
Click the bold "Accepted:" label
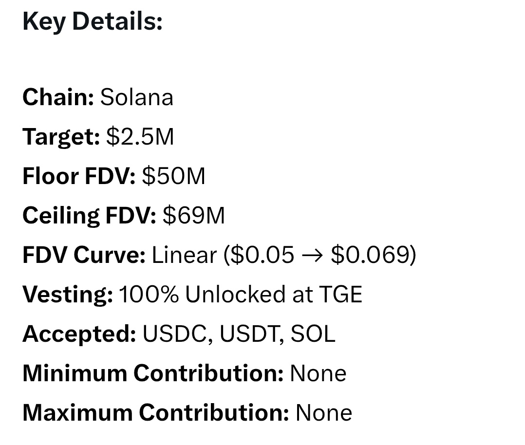79,334
